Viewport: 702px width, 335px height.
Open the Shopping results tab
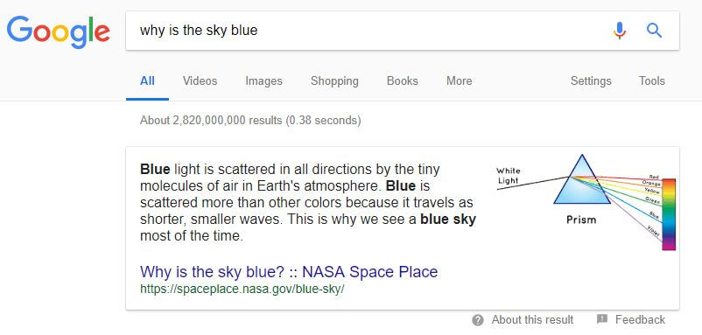point(334,81)
